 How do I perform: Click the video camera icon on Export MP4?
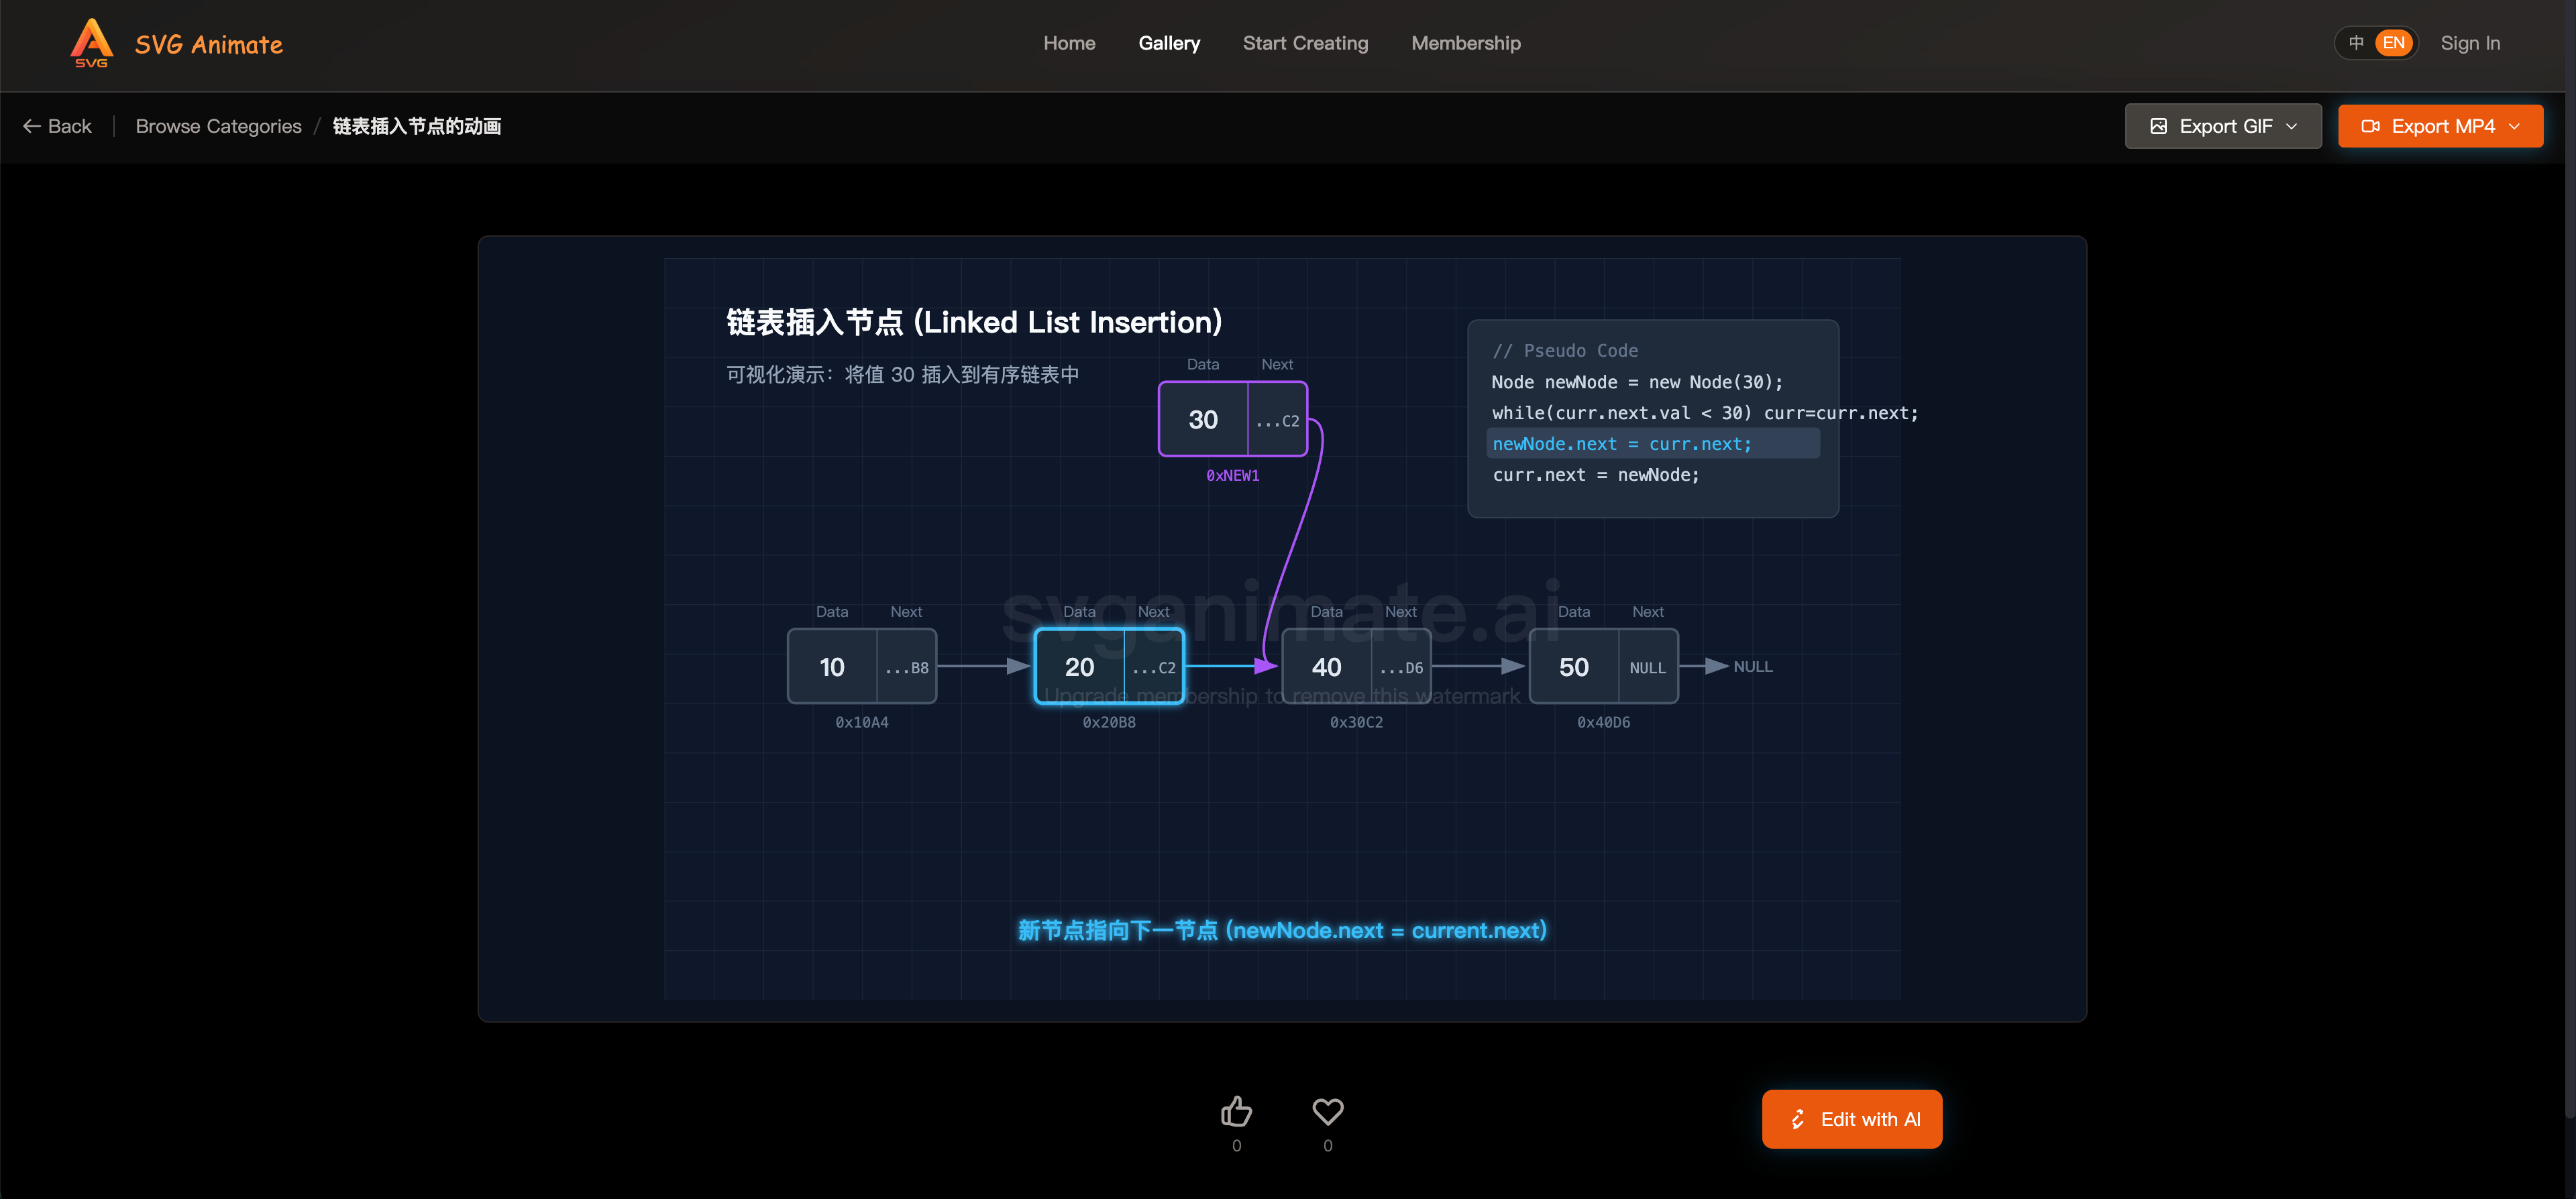pos(2372,125)
